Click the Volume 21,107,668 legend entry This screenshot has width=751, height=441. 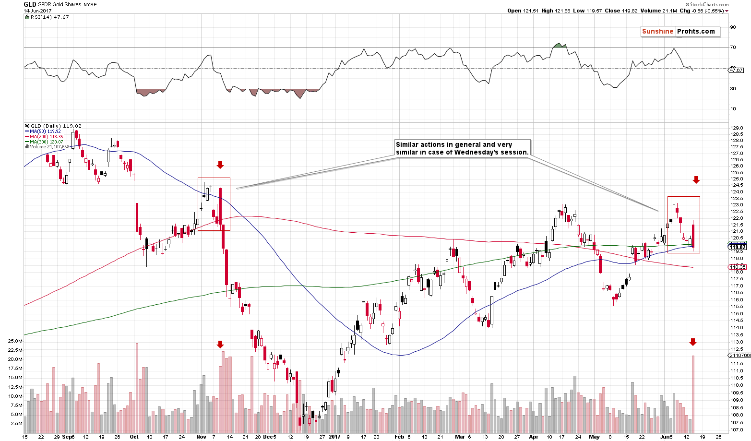(x=49, y=147)
